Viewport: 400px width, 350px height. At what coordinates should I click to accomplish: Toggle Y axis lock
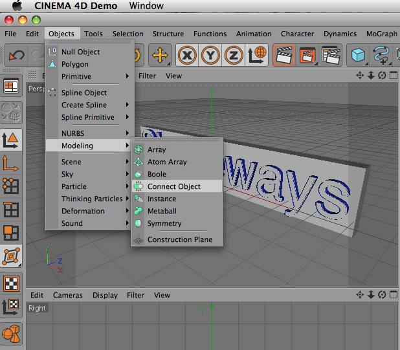[210, 55]
